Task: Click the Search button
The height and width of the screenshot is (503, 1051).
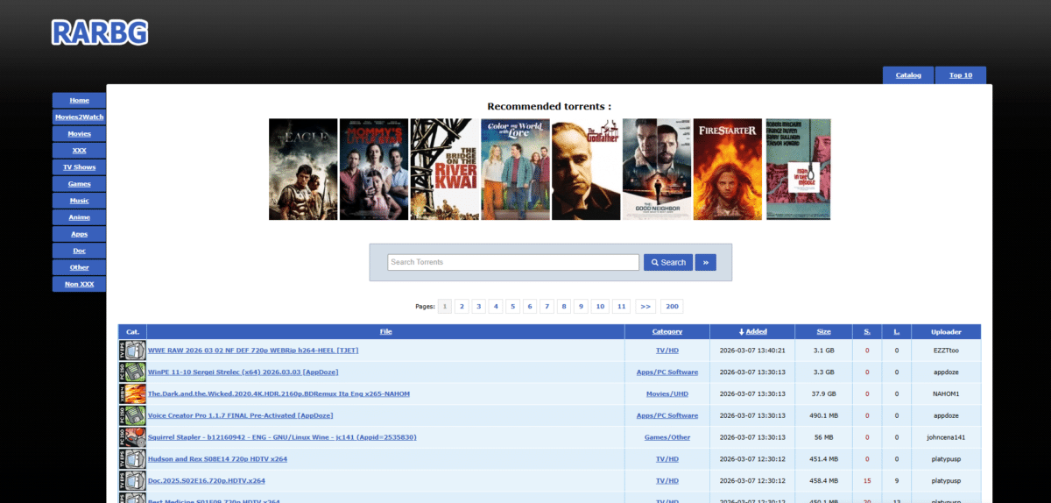Action: click(x=668, y=262)
